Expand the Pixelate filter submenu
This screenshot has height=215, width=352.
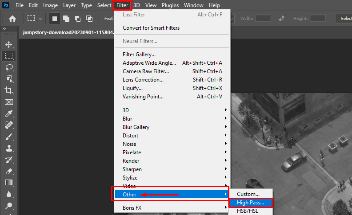[171, 152]
